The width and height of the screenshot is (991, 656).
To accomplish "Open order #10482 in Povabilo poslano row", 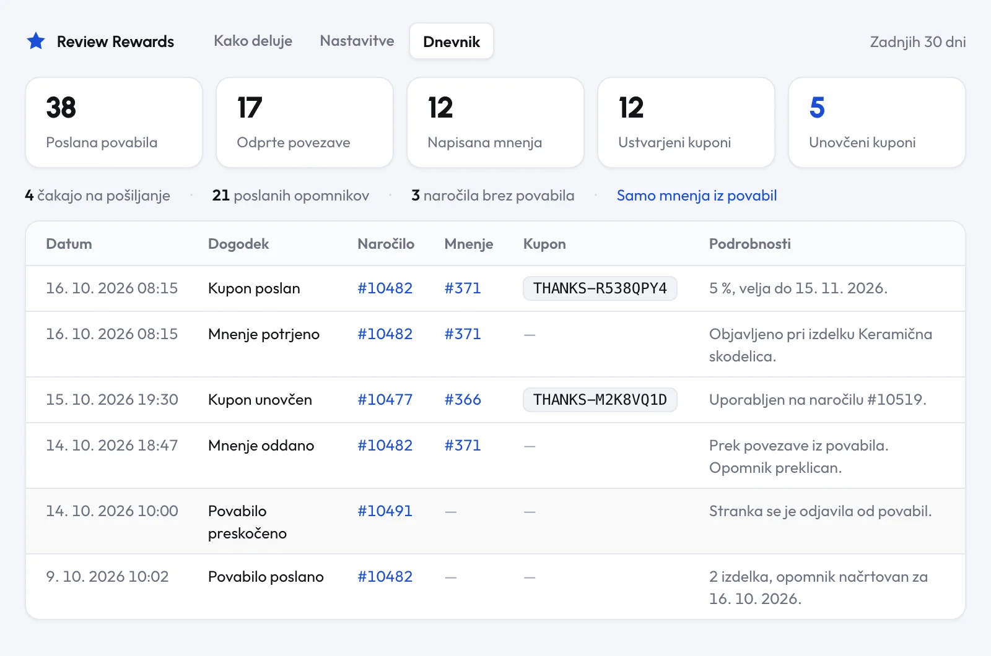I will pos(385,577).
